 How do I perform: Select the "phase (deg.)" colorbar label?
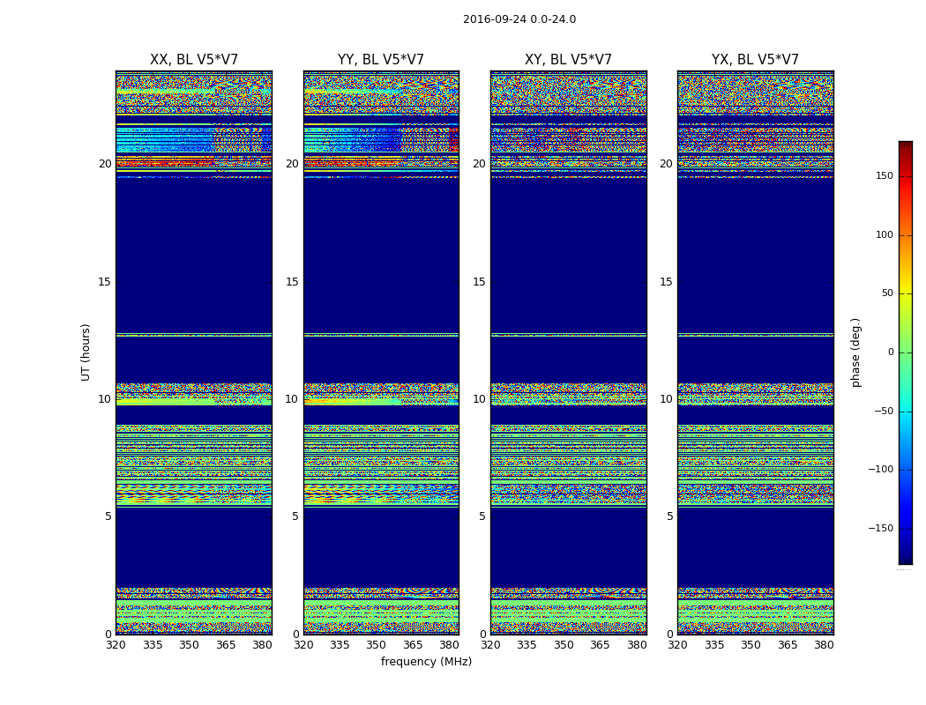pyautogui.click(x=855, y=352)
